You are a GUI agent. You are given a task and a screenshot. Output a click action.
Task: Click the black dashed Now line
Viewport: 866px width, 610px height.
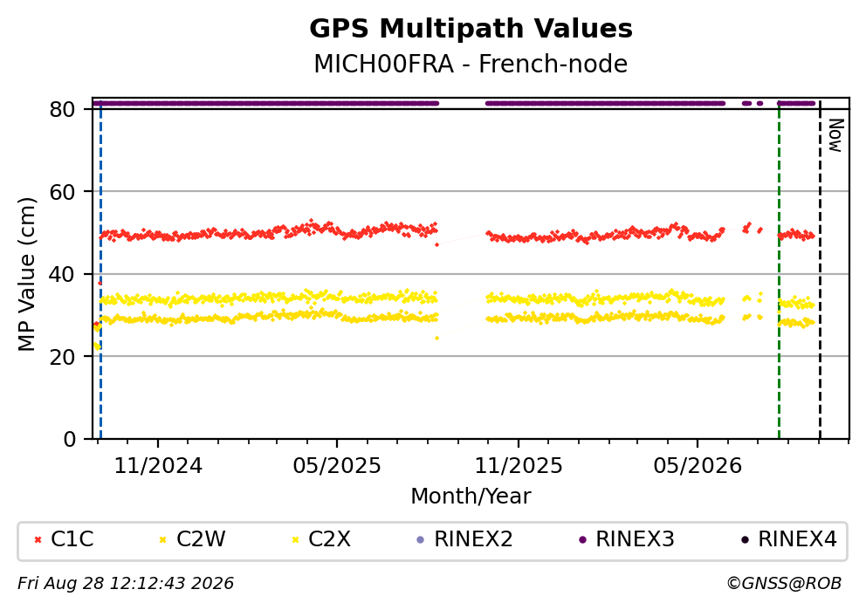pyautogui.click(x=820, y=270)
